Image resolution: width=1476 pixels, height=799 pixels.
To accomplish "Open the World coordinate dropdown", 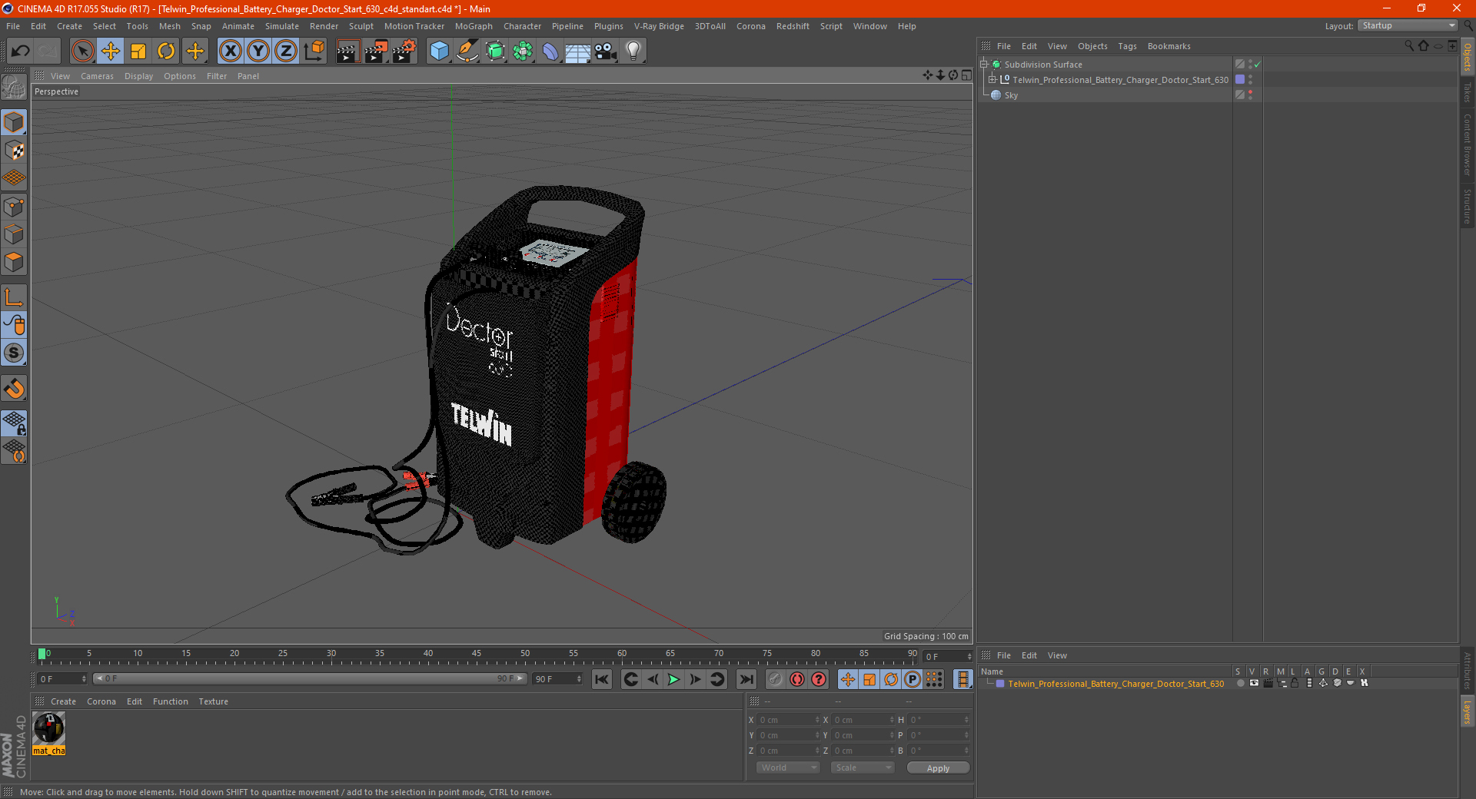I will click(x=788, y=768).
